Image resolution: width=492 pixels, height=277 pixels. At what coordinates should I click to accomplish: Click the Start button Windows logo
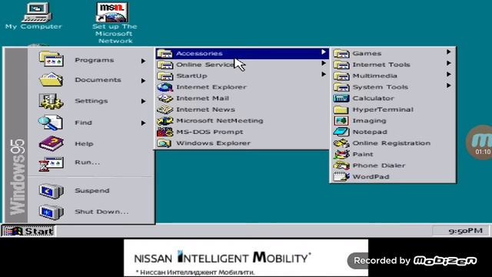click(x=13, y=231)
